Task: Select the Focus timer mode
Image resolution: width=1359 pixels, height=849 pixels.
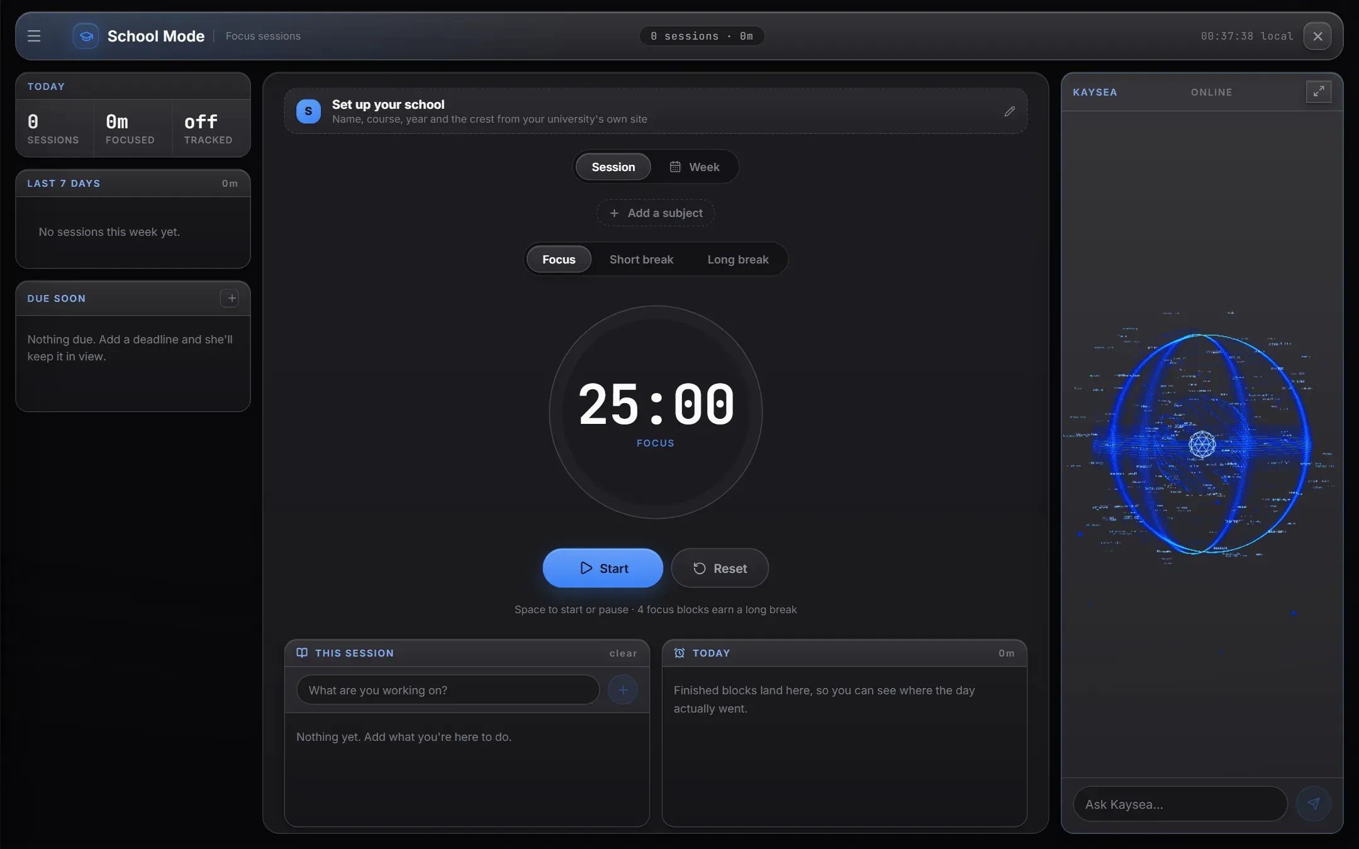Action: pos(559,259)
